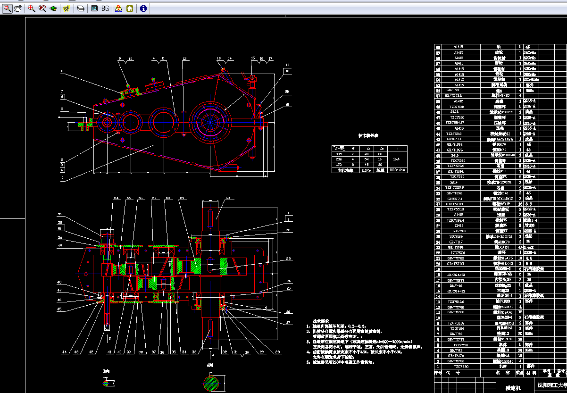567x393 pixels.
Task: Click the Zoom Extents magnifier icon
Action: click(x=31, y=8)
